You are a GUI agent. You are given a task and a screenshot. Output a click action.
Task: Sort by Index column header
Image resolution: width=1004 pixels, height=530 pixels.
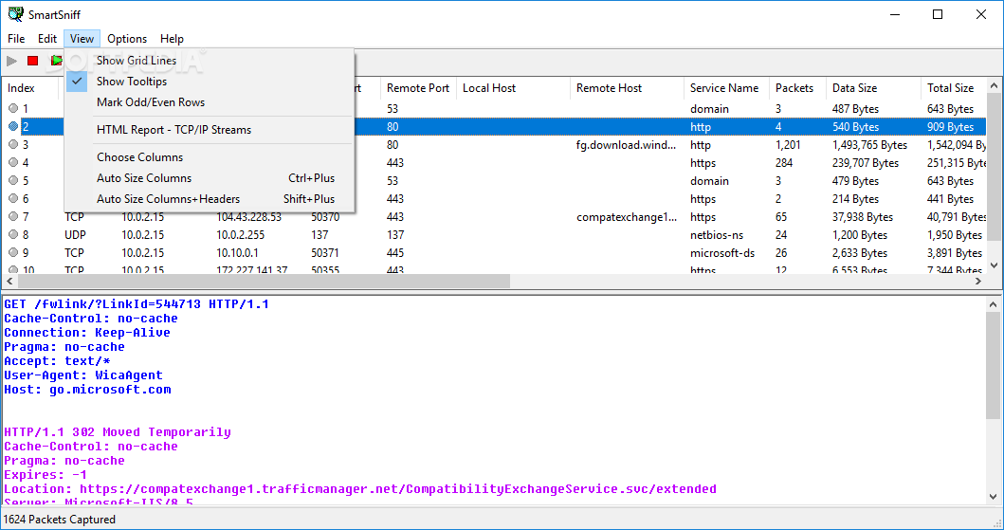pyautogui.click(x=30, y=87)
